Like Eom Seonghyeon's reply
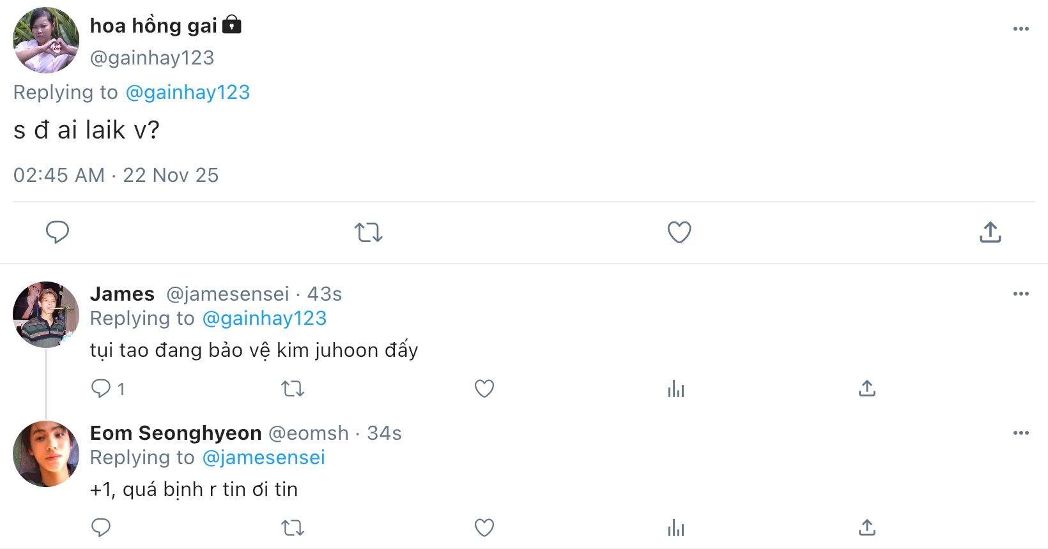Screen dimensions: 1048x549 click(x=484, y=527)
